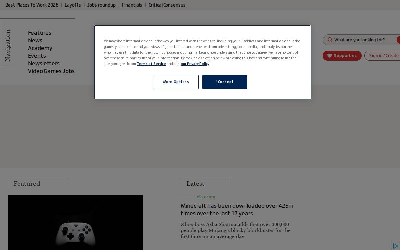The image size is (400, 250).
Task: Click the Latest section heading
Action: 195,184
